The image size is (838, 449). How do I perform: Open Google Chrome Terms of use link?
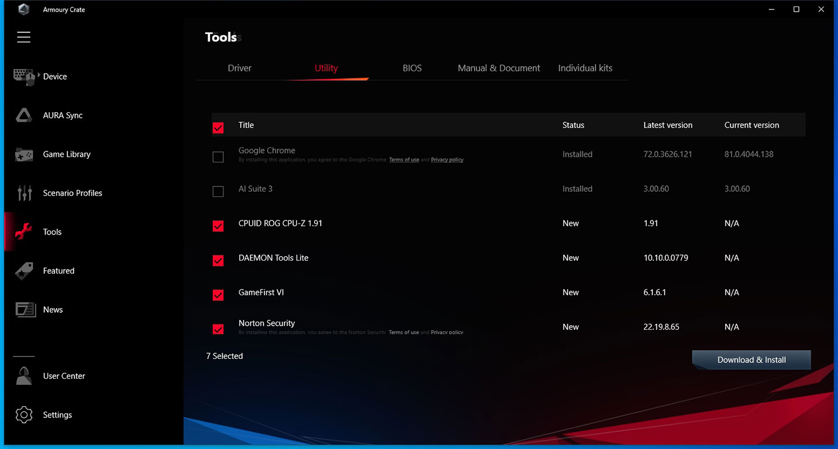point(404,160)
